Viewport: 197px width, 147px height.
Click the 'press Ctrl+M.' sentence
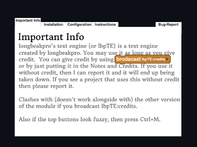point(142,120)
